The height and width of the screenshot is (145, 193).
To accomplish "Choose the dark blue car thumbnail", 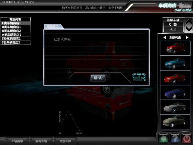I will click(x=175, y=92).
